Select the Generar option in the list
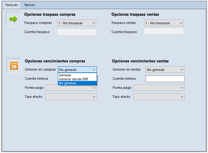This screenshot has height=153, width=208. click(77, 75)
